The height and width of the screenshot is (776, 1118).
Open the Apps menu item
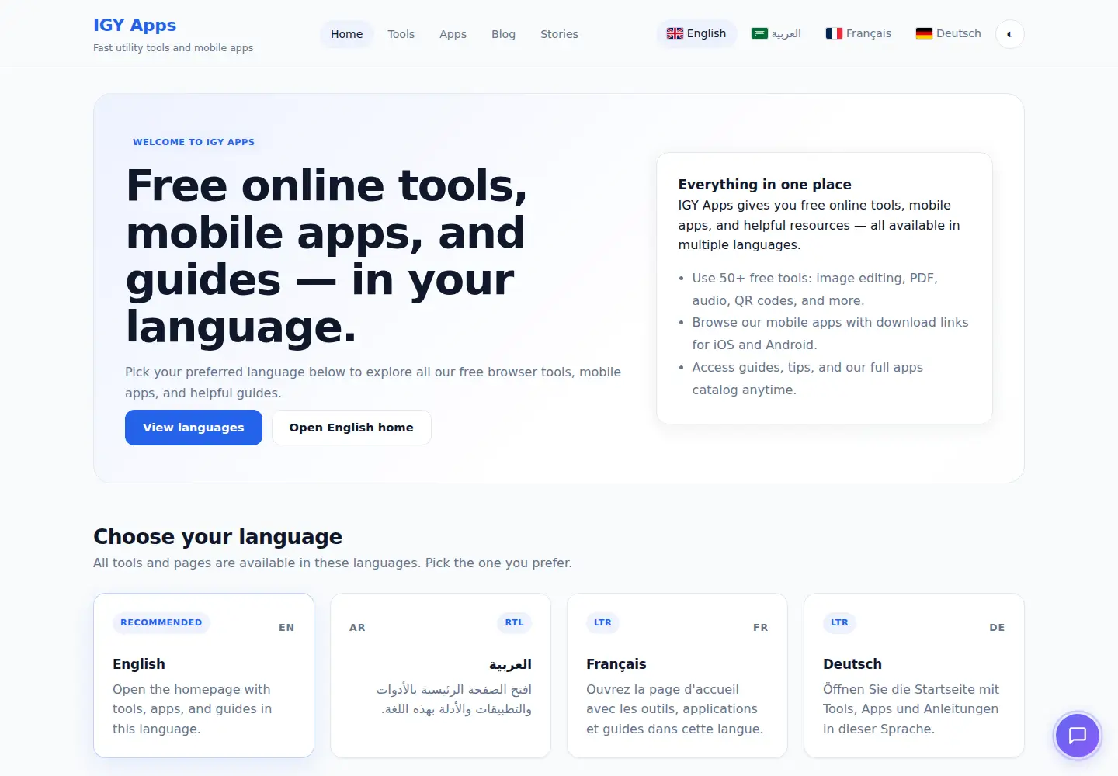(453, 34)
